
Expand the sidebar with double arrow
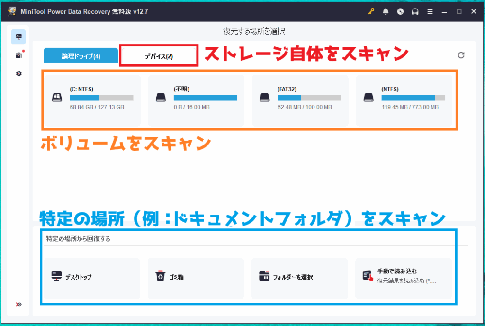19,304
